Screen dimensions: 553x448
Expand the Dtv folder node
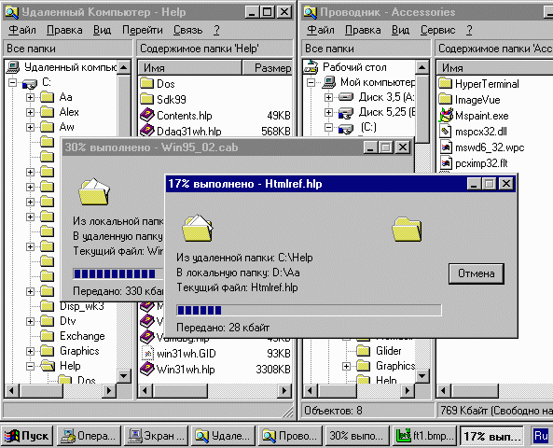click(x=31, y=321)
